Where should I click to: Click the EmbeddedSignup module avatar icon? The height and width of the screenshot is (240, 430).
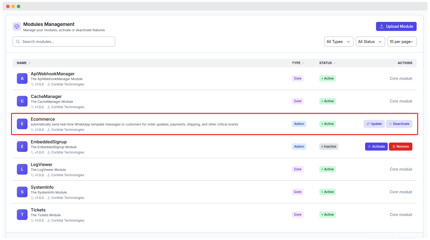point(22,147)
